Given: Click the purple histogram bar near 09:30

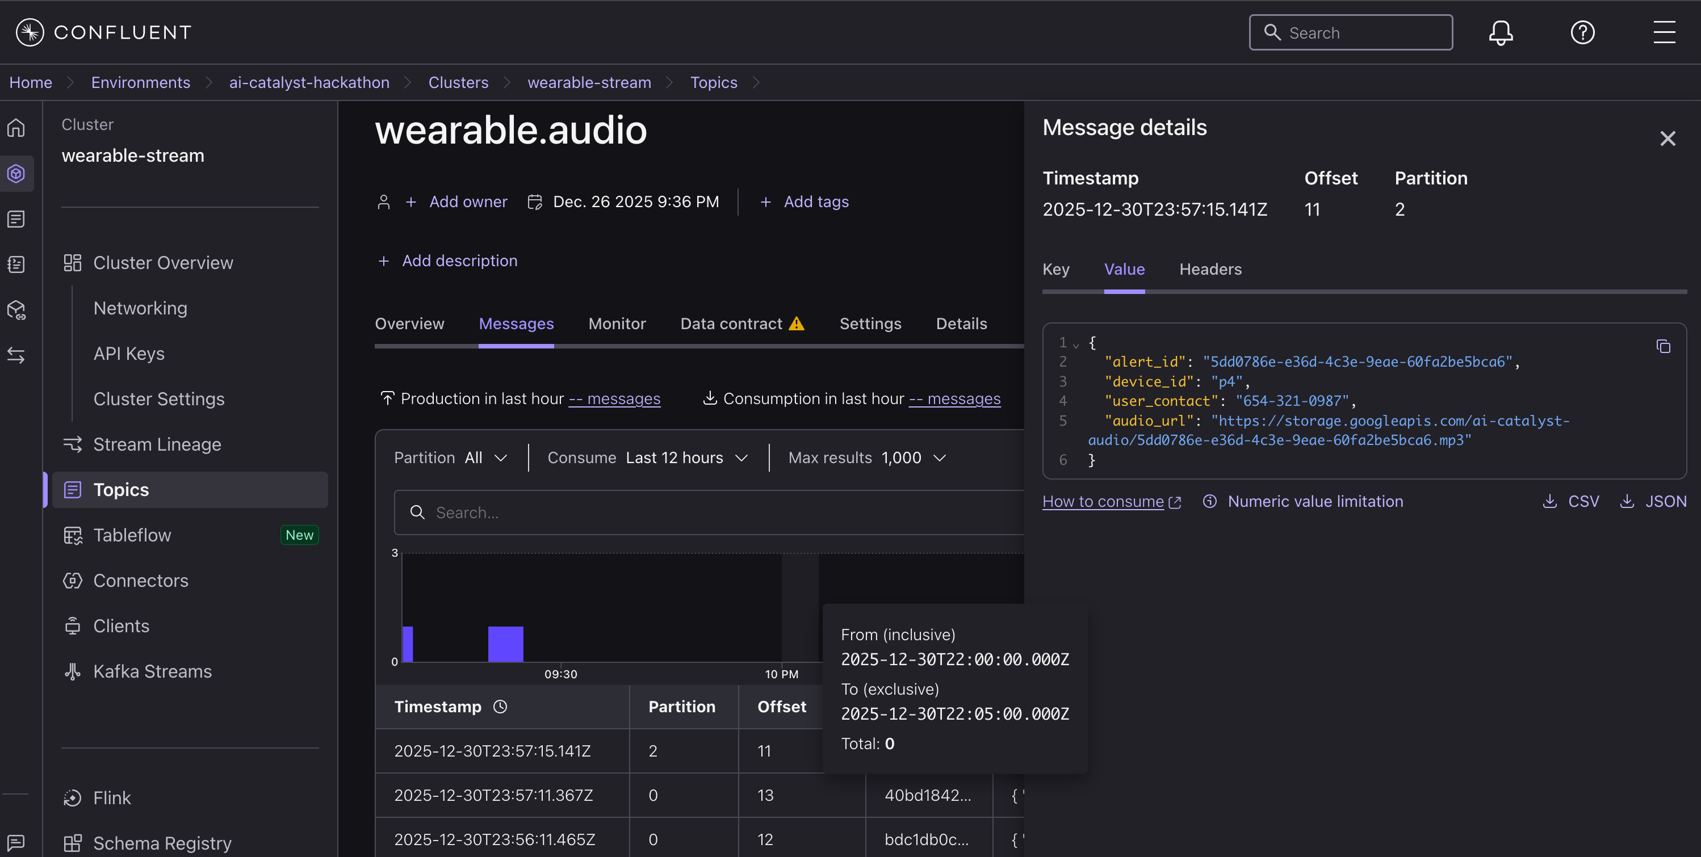Looking at the screenshot, I should point(505,644).
